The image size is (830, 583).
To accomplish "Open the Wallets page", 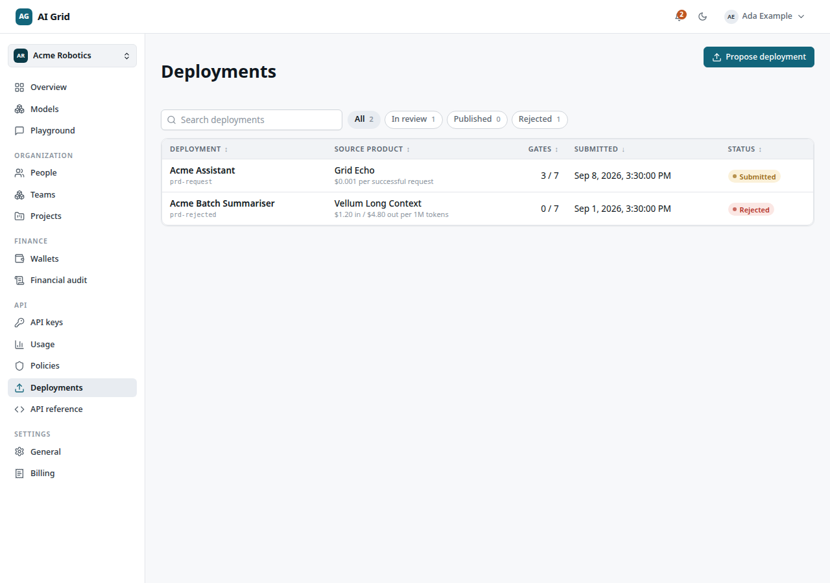I will coord(73,259).
